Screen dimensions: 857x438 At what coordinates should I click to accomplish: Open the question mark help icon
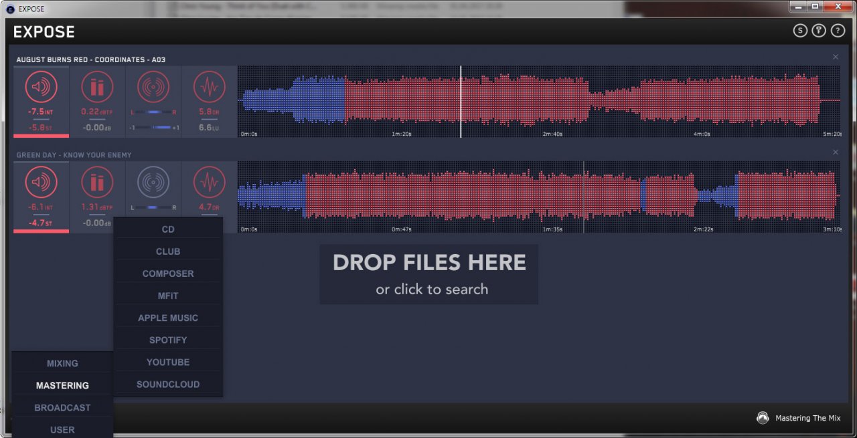click(x=838, y=31)
